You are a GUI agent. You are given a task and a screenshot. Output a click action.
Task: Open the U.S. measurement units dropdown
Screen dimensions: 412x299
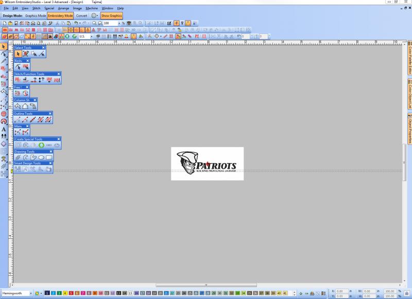pos(92,36)
